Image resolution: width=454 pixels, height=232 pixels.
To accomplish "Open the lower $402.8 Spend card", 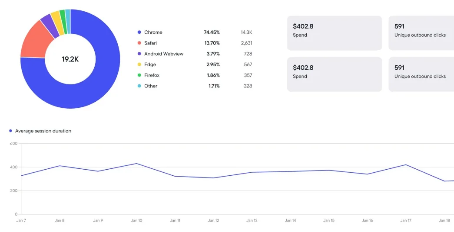I will click(334, 74).
